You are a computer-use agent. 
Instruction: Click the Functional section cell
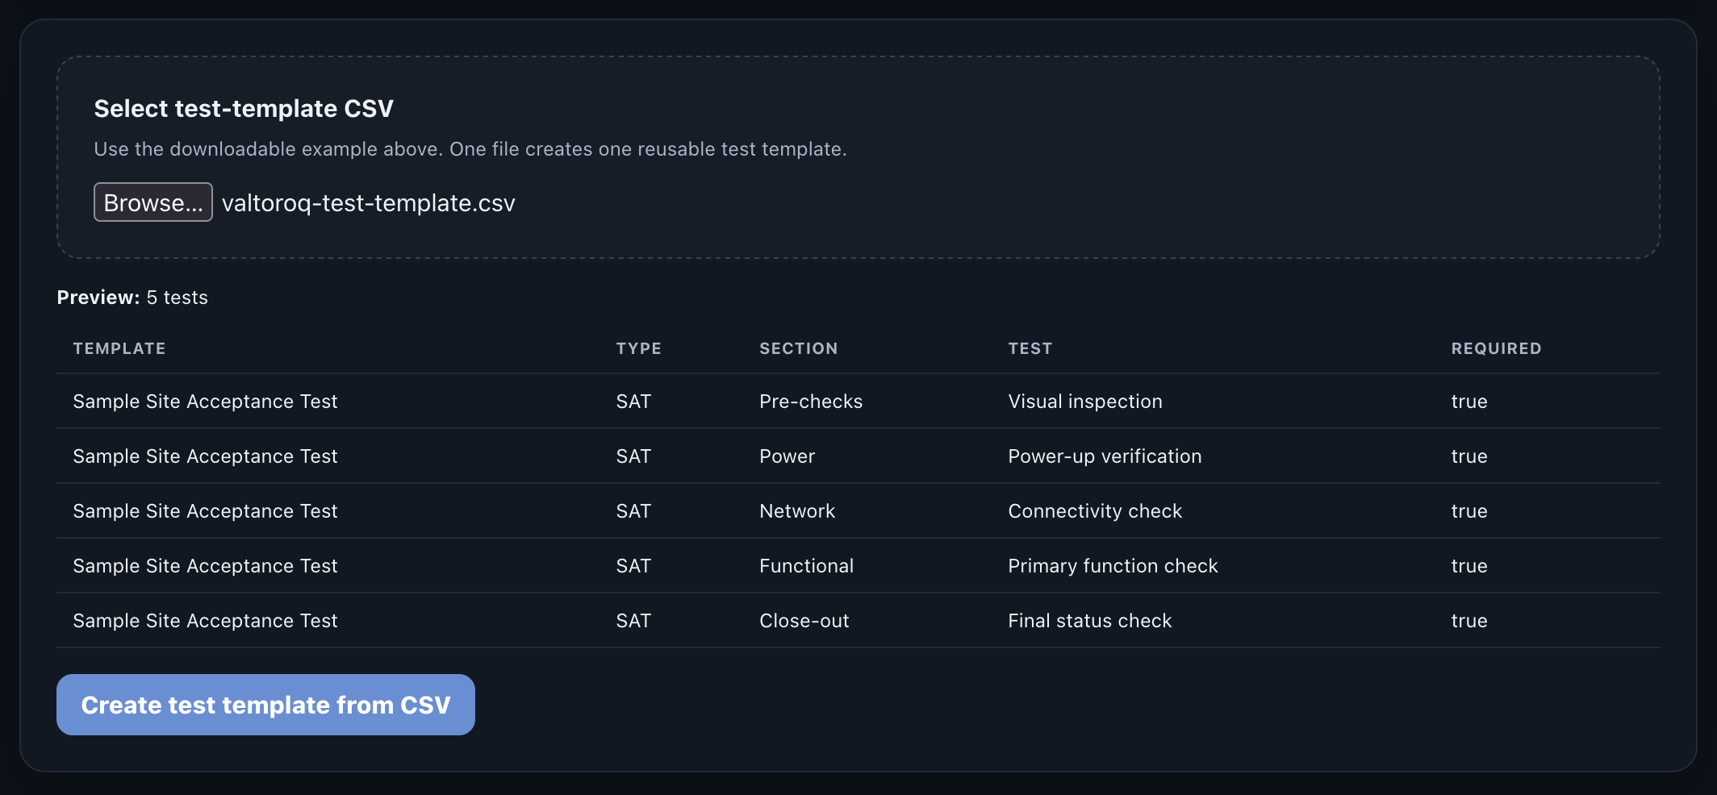[806, 566]
